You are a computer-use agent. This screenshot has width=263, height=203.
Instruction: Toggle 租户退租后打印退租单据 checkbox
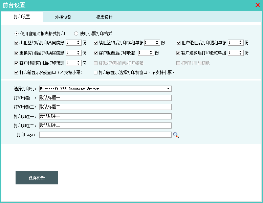[178, 43]
